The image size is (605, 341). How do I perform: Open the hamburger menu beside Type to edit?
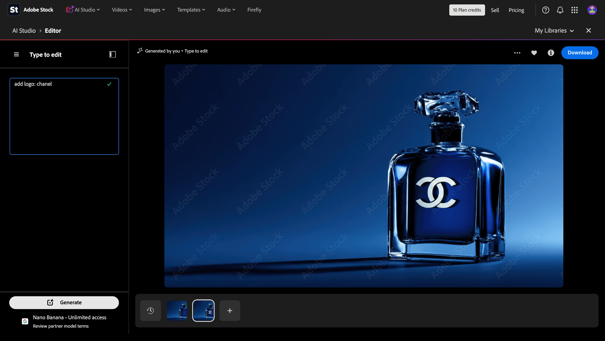pyautogui.click(x=17, y=55)
